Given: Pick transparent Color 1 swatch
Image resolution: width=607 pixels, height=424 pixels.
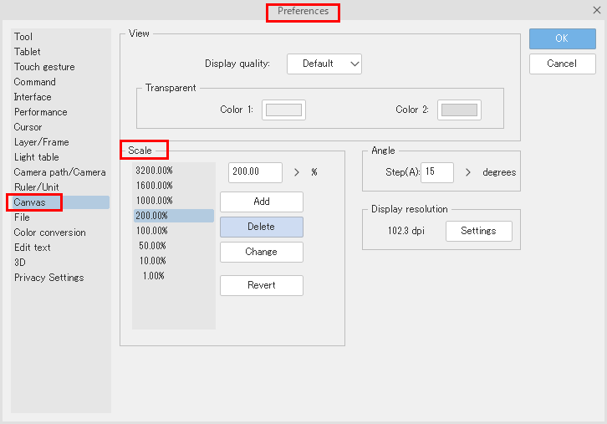Looking at the screenshot, I should coord(283,110).
